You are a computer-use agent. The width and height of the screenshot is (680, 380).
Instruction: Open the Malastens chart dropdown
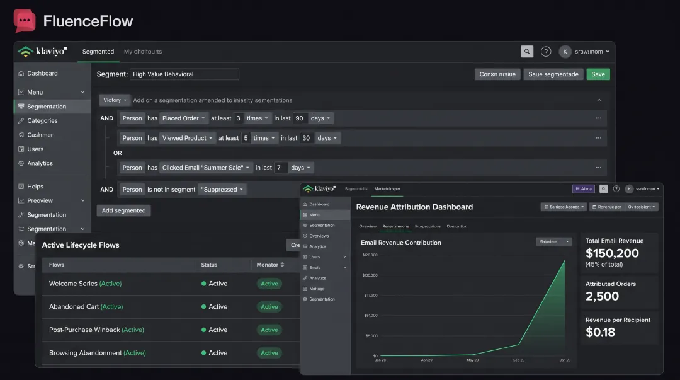(554, 241)
